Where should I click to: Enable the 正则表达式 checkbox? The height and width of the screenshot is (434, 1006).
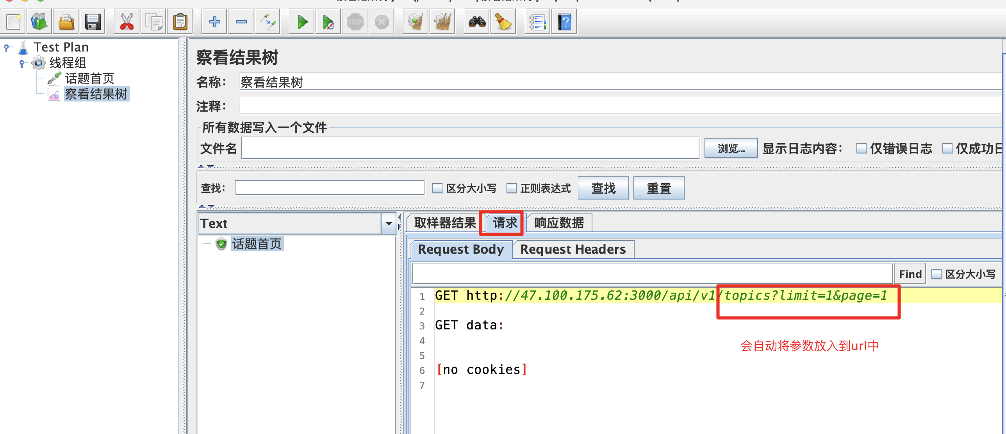point(512,189)
